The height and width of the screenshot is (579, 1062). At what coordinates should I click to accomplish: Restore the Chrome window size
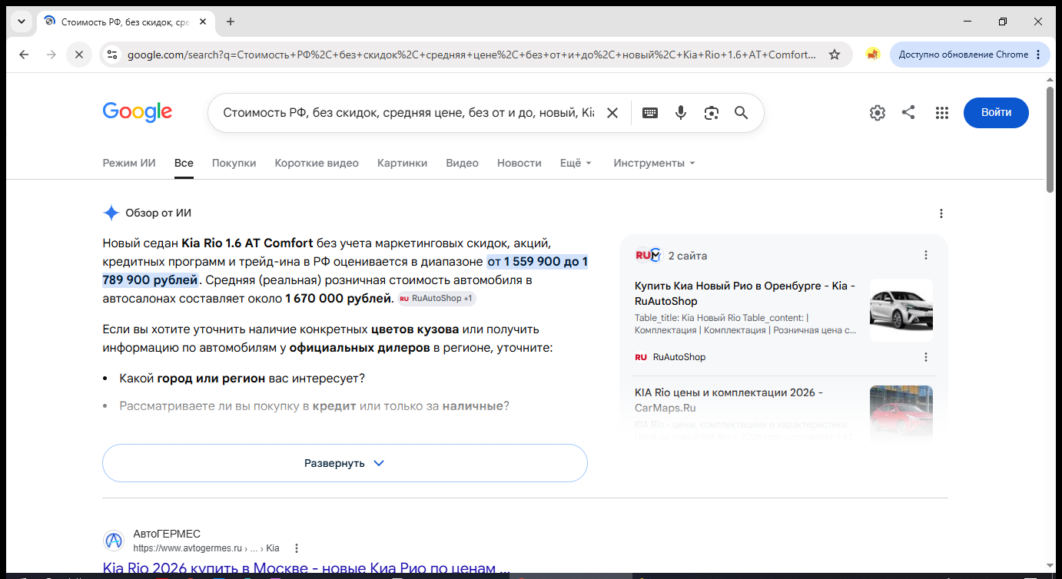tap(1003, 22)
